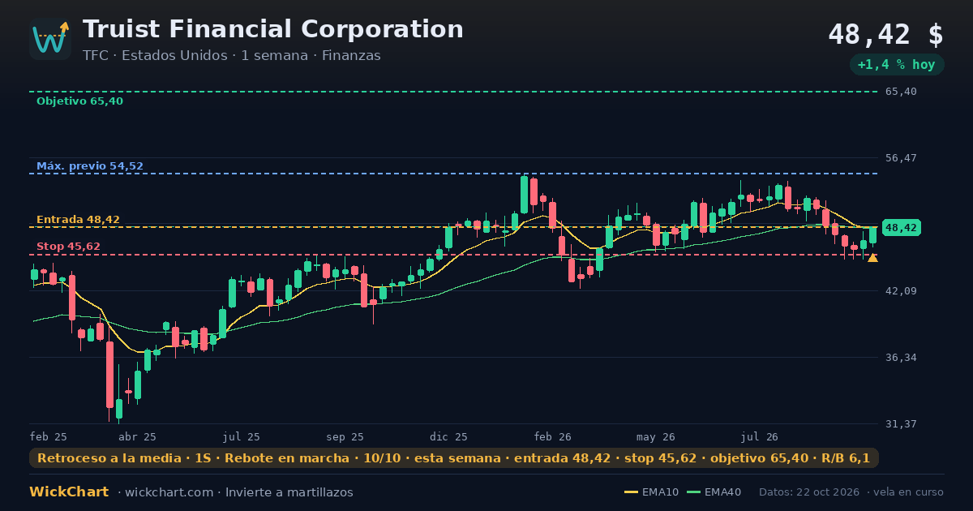Click the 'abr 25' date label

click(137, 436)
